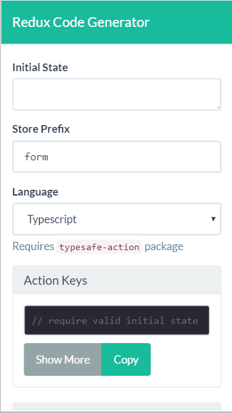Click the Initial State label

pyautogui.click(x=40, y=67)
